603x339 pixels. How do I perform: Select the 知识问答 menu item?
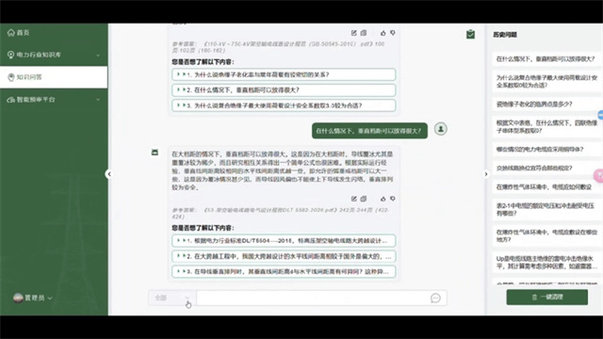54,77
